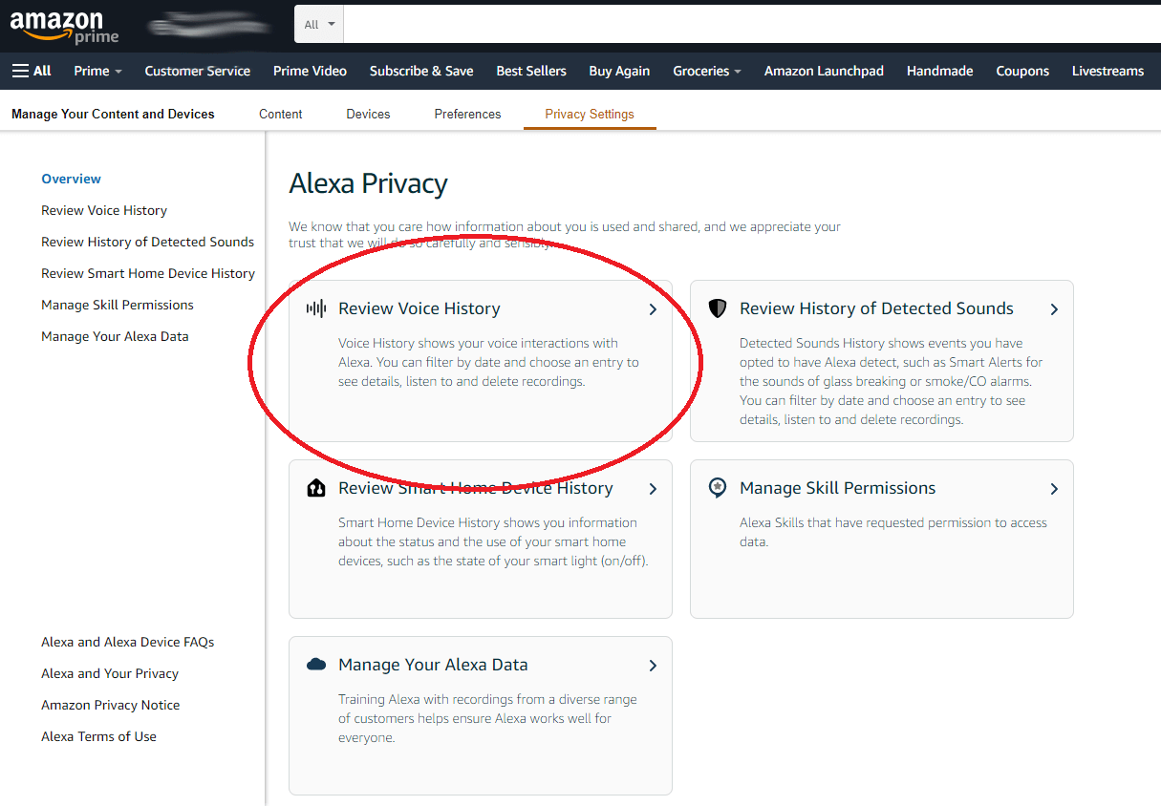This screenshot has height=806, width=1161.
Task: Open the hamburger All menu
Action: pos(32,71)
